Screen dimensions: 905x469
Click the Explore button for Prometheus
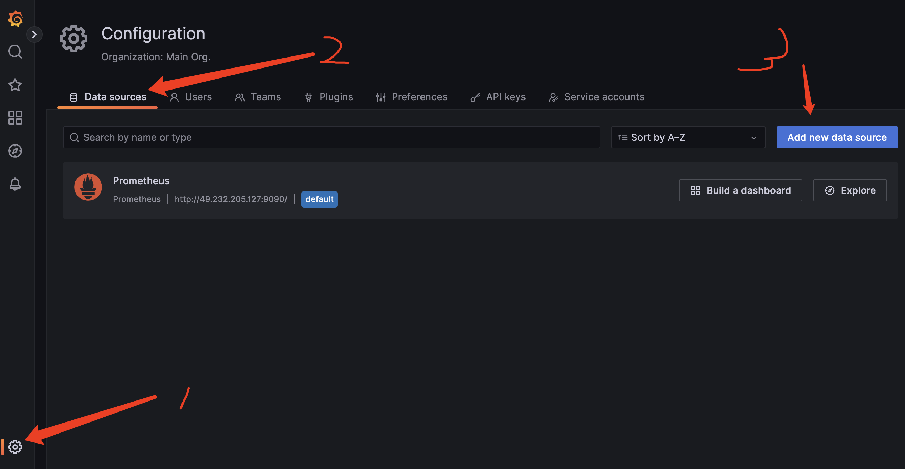point(850,190)
